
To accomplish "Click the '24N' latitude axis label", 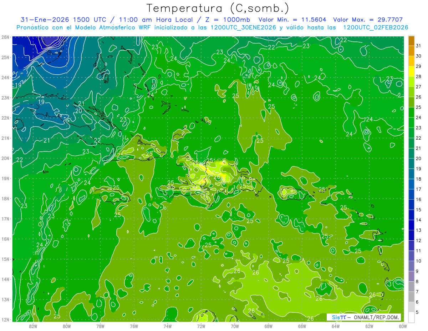I will [5, 77].
